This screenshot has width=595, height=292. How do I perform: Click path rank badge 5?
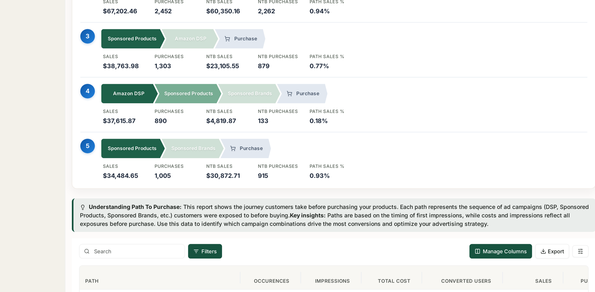click(87, 146)
